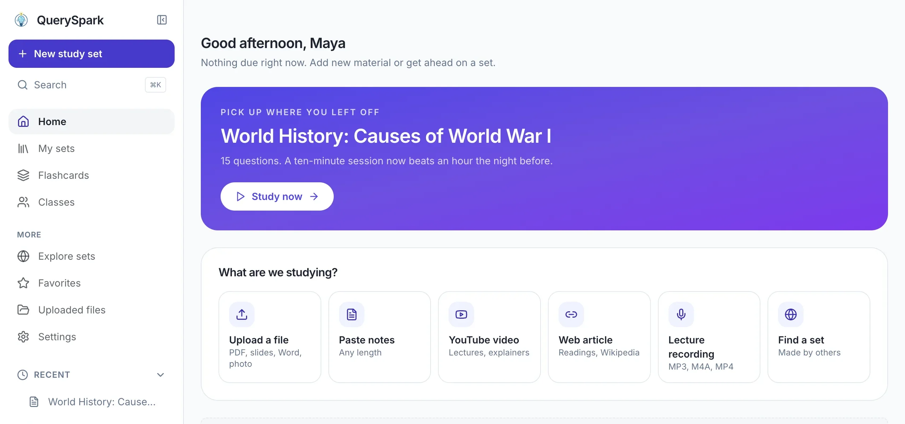Click Study now button

(x=277, y=196)
